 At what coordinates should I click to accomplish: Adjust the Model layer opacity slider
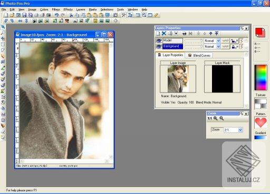click(194, 40)
